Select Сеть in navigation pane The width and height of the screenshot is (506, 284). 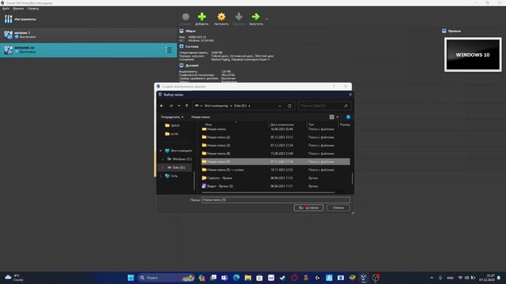tap(171, 176)
